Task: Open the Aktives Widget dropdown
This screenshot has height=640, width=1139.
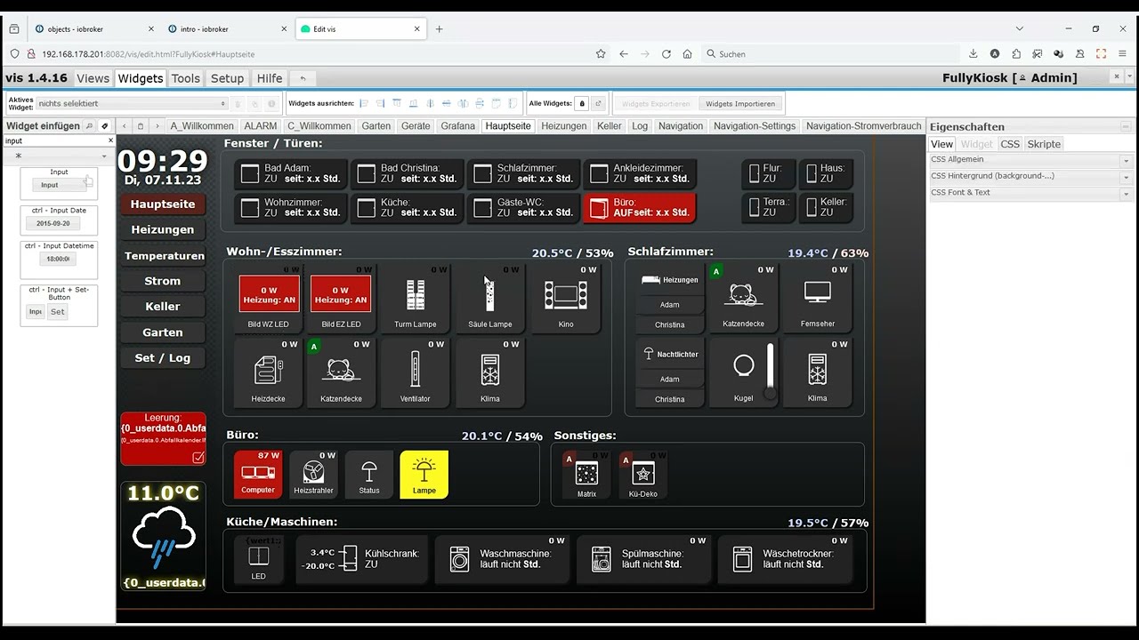Action: pos(133,104)
